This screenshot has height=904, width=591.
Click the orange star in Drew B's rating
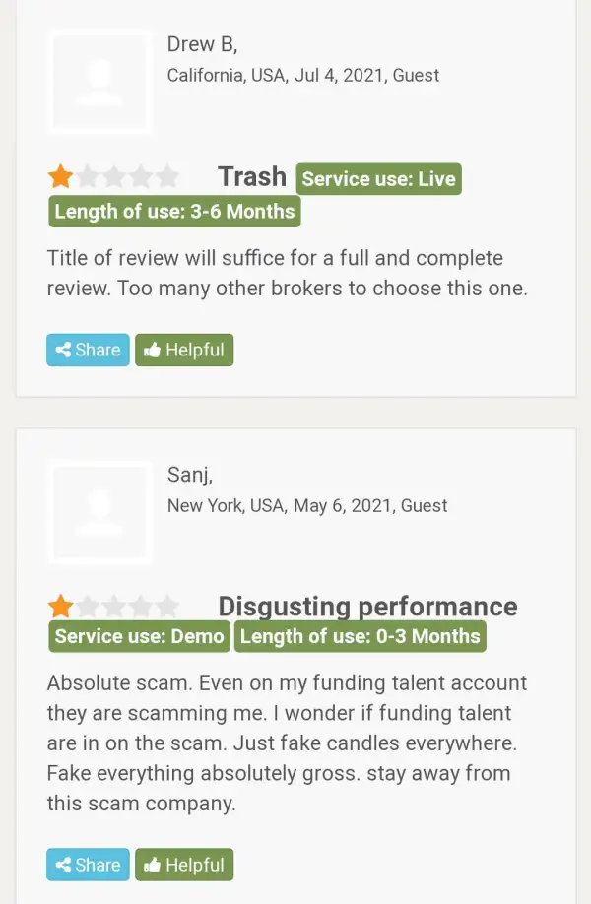(x=61, y=177)
